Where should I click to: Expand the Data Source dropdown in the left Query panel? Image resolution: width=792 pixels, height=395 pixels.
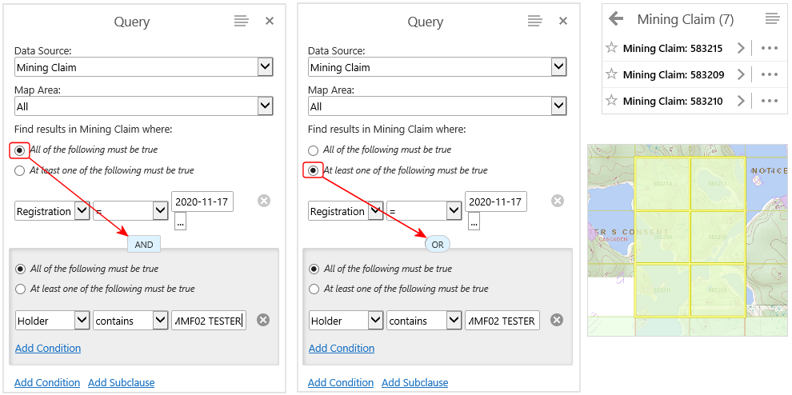(266, 67)
